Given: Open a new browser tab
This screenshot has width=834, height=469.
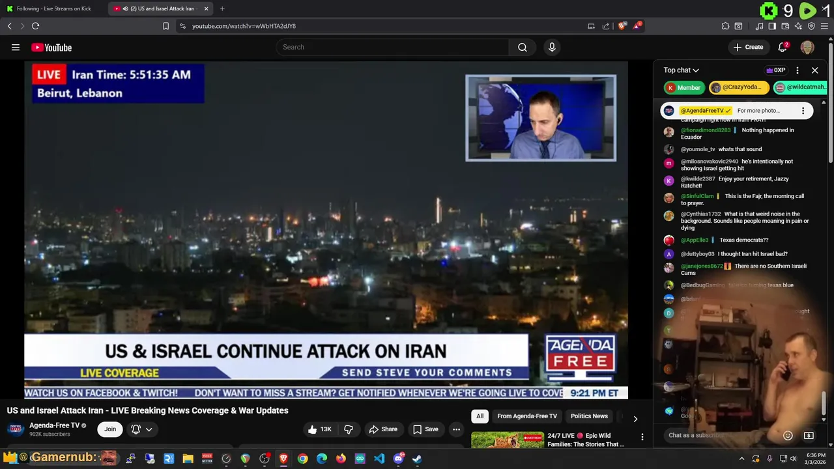Looking at the screenshot, I should (x=222, y=8).
